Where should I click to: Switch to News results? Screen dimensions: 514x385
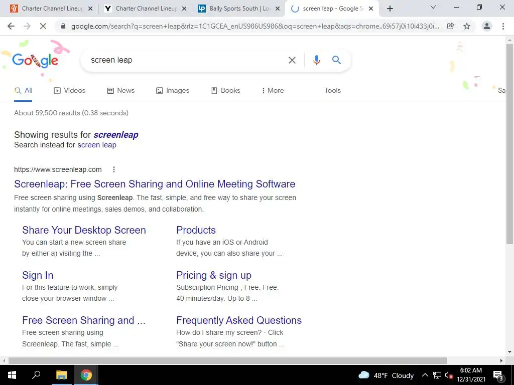point(120,91)
